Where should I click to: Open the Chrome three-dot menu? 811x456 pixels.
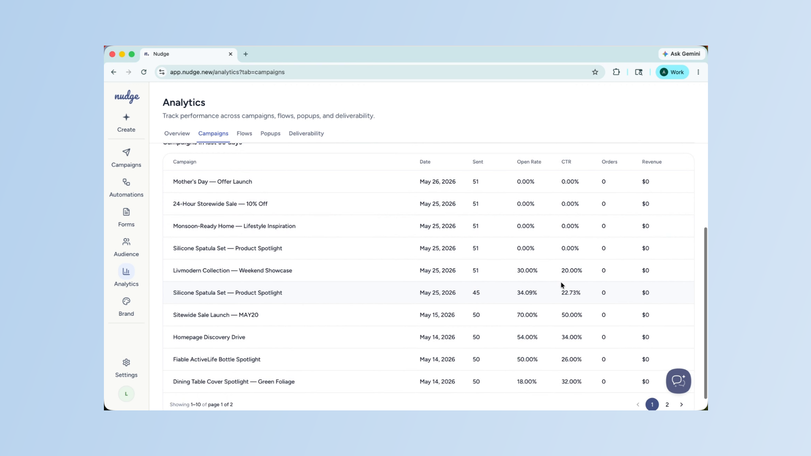pyautogui.click(x=698, y=72)
